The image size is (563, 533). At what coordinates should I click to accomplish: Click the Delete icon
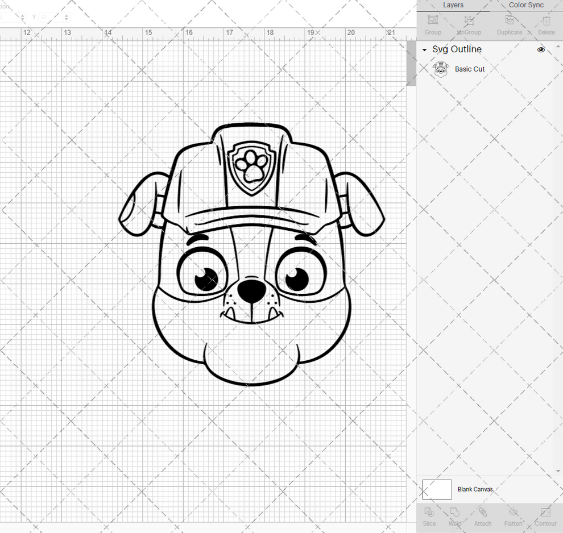point(545,24)
